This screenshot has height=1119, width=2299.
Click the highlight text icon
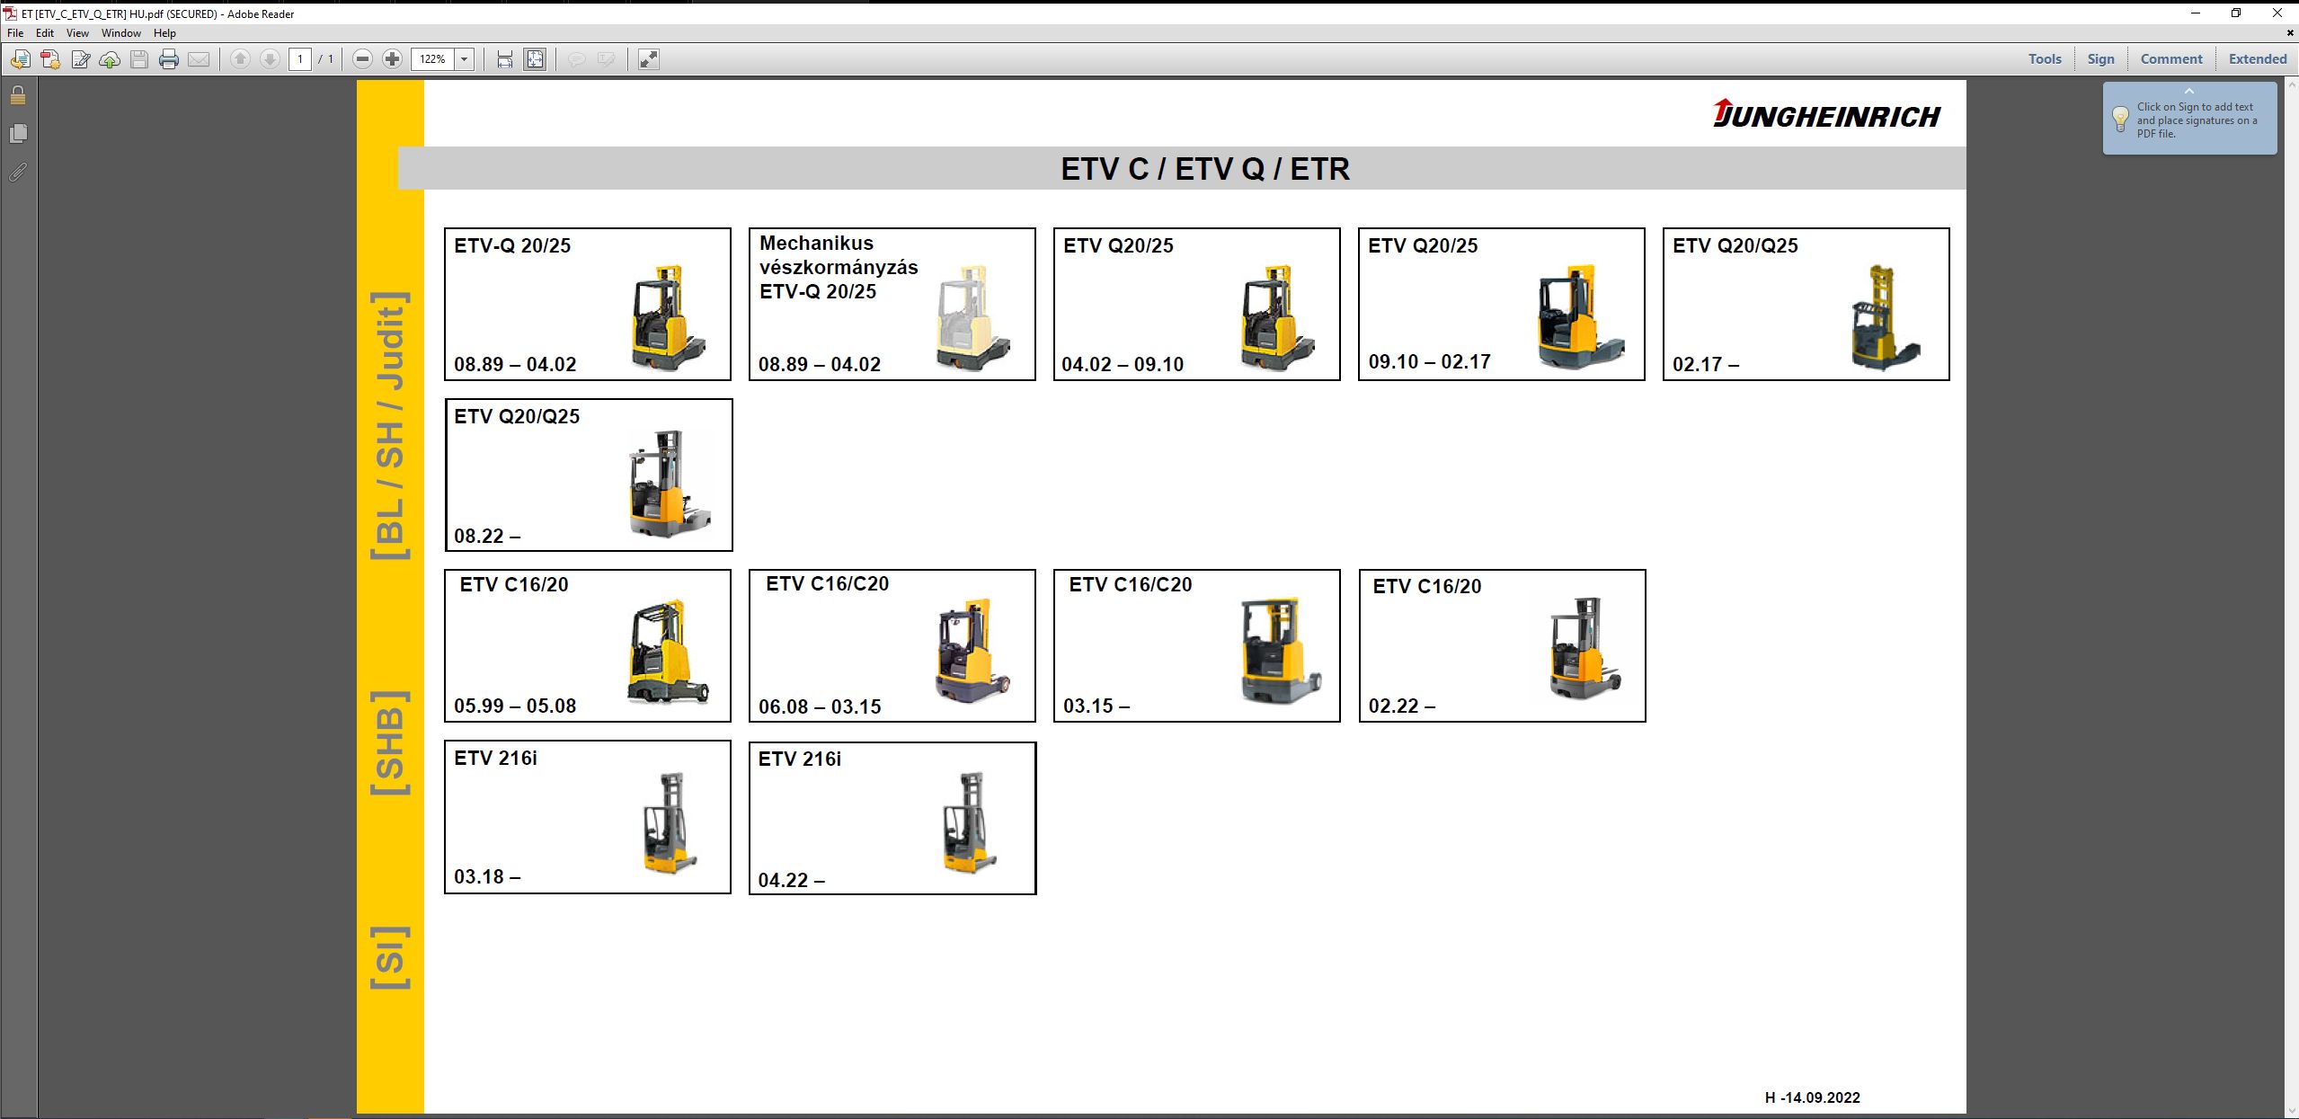click(607, 59)
